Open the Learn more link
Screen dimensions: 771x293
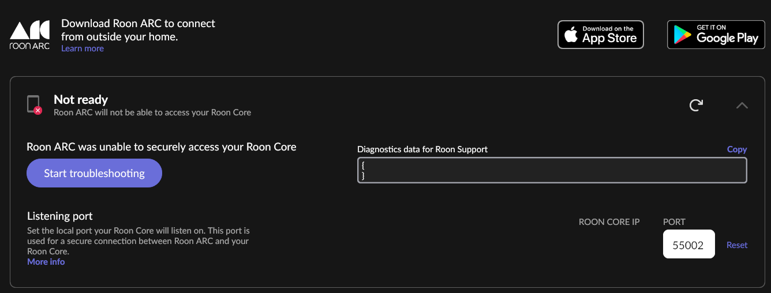(x=83, y=48)
